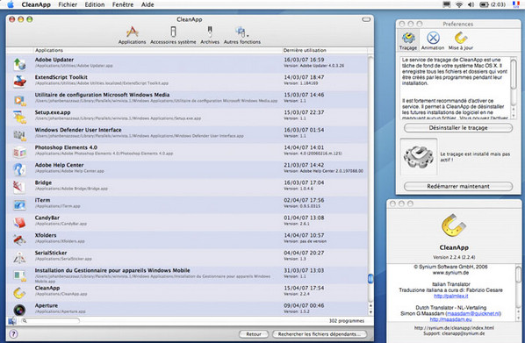Viewport: 525px width, 343px height.
Task: Click the help question mark button
Action: click(13, 333)
